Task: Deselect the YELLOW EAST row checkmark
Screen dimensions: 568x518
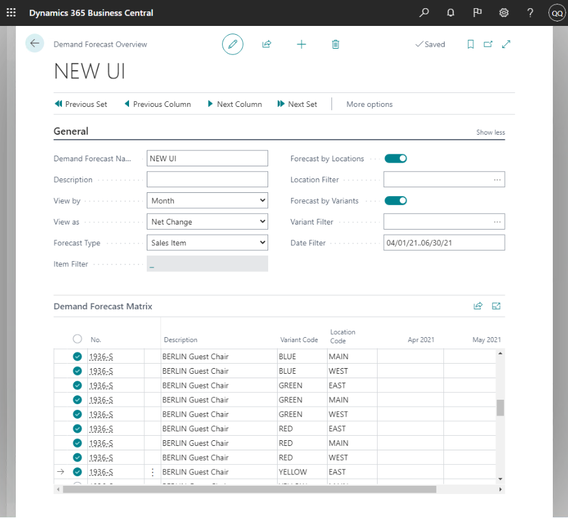Action: (77, 472)
